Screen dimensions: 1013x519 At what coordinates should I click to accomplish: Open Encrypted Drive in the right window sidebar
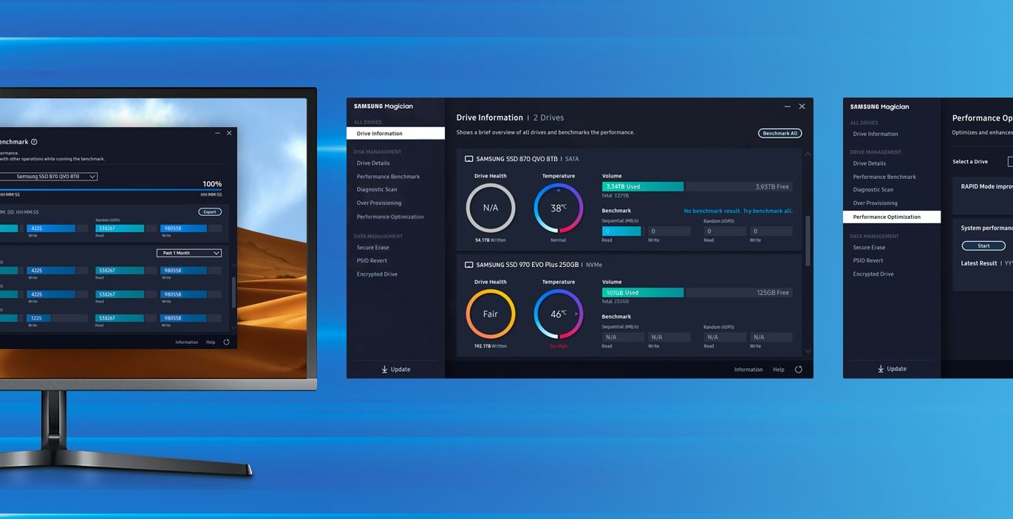click(873, 274)
